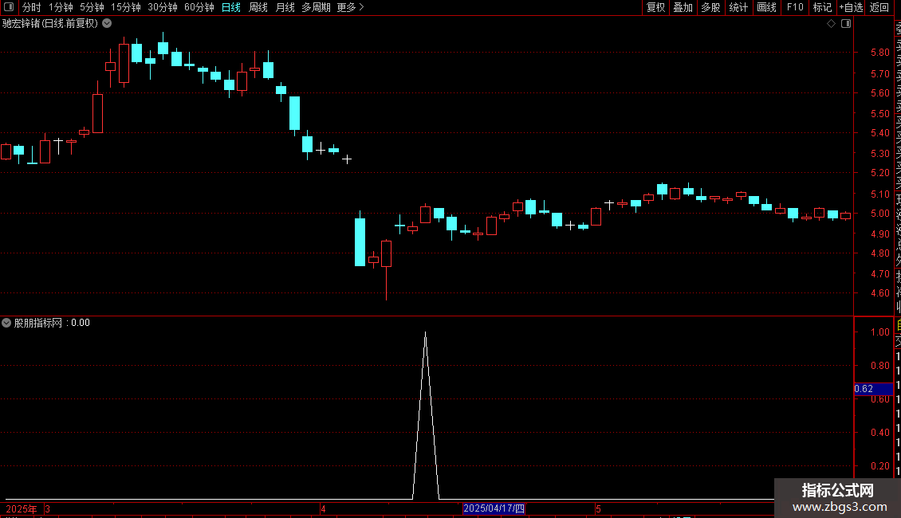Open dropdown beside 驰宏锌锗 chart title

(x=107, y=24)
